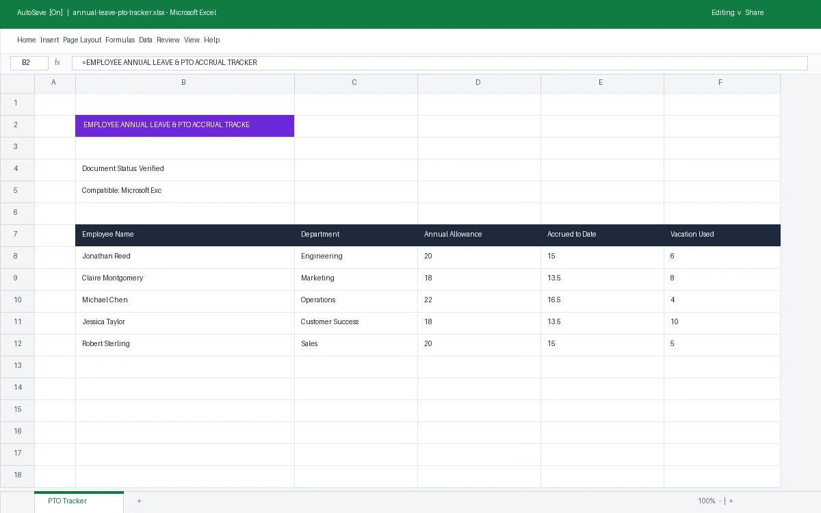The image size is (821, 513).
Task: Open the Home menu
Action: [x=27, y=40]
